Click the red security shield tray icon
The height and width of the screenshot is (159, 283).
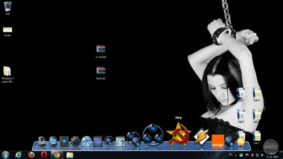point(252,155)
